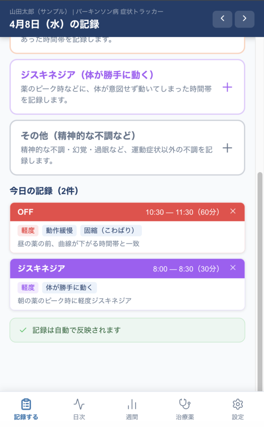The width and height of the screenshot is (264, 427).
Task: Go to next day with right chevron
Action: click(244, 19)
